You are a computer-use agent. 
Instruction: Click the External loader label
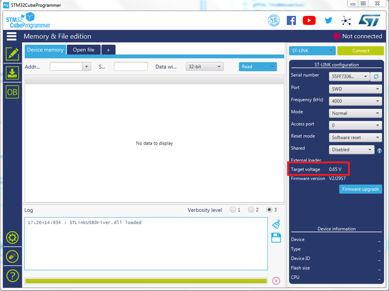[x=306, y=160]
